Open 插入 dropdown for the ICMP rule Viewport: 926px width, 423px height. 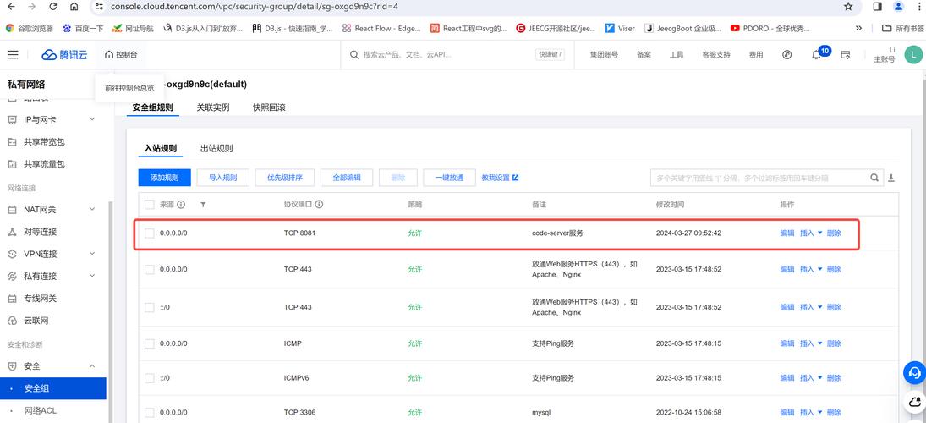click(x=811, y=343)
